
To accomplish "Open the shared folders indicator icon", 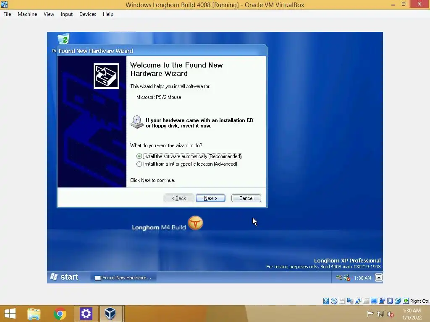I will [366, 301].
